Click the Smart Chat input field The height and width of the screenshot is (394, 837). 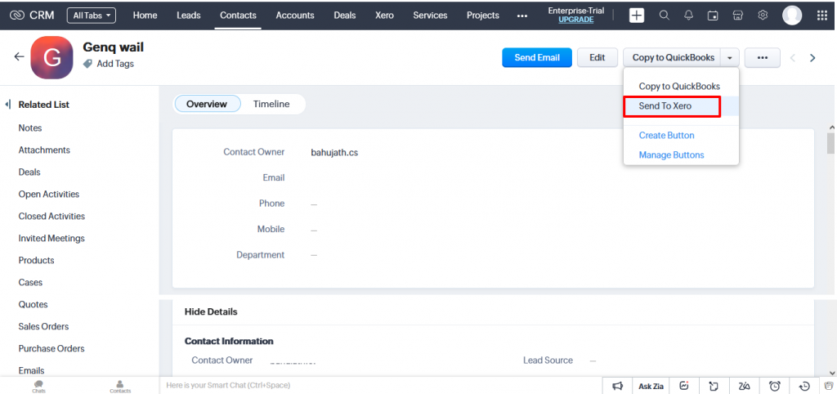(x=381, y=385)
